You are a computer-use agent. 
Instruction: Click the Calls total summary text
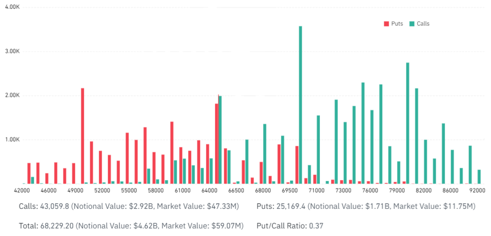[129, 206]
